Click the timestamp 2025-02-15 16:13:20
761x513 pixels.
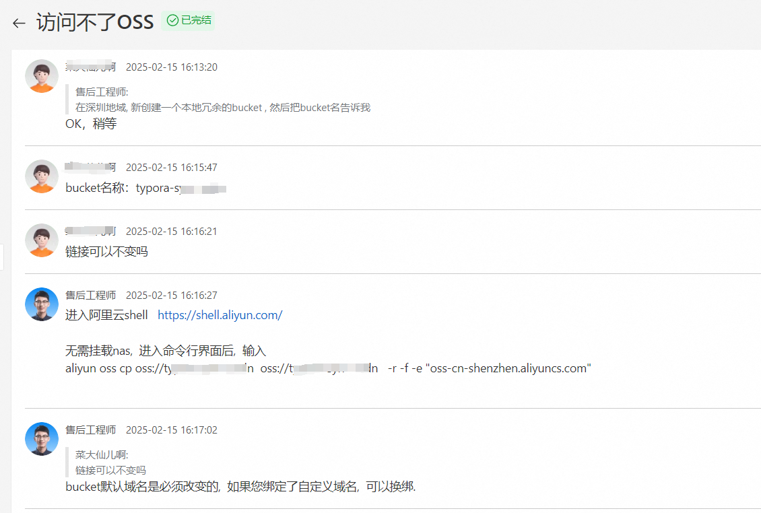coord(171,67)
